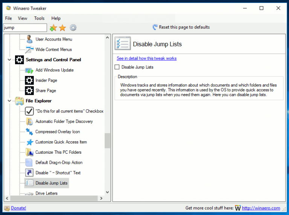Screen dimensions: 289x215
Task: Click the Donate icon in status bar
Action: coord(7,208)
